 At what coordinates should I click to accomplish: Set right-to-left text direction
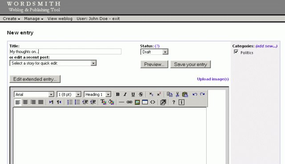59,102
